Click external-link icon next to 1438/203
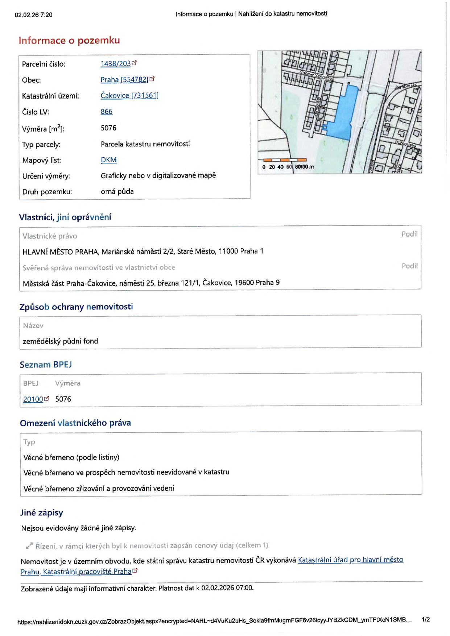The width and height of the screenshot is (450, 636). 134,63
